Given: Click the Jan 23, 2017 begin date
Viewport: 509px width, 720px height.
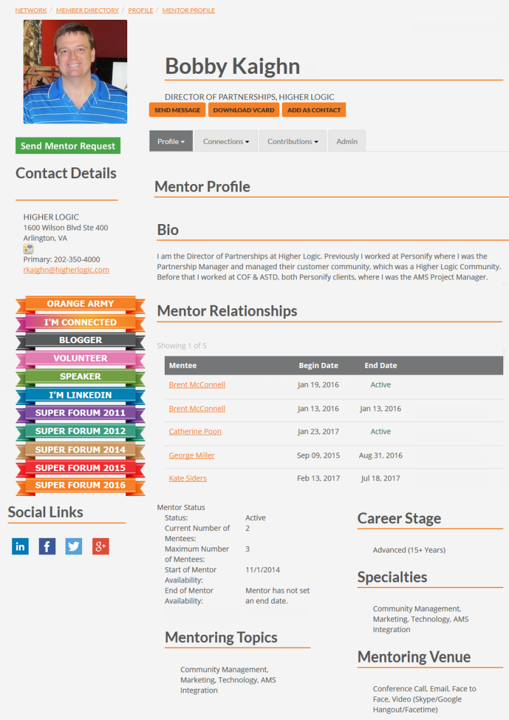Looking at the screenshot, I should click(319, 432).
